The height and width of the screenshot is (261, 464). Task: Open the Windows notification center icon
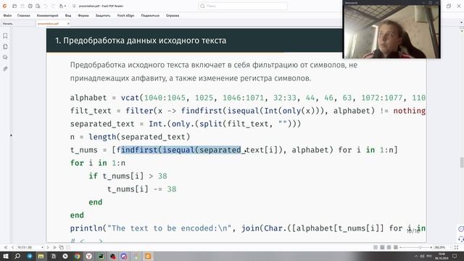tap(455, 256)
